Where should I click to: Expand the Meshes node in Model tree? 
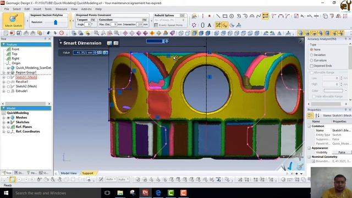[x=4, y=118]
